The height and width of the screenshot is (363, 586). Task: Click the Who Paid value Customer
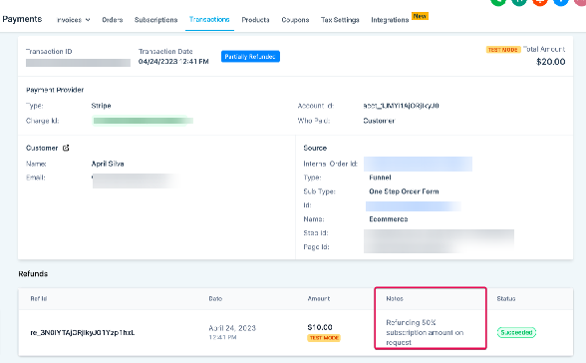click(379, 121)
